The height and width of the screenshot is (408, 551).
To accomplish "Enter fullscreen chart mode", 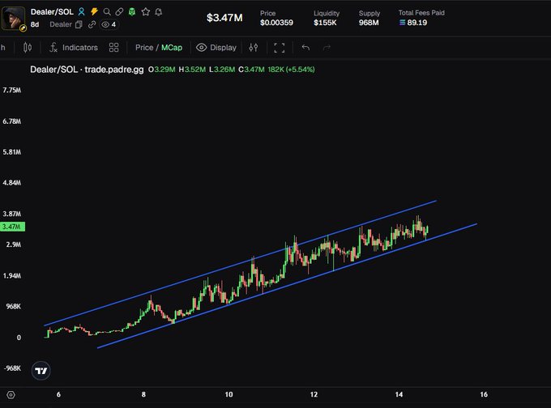I will coord(280,48).
